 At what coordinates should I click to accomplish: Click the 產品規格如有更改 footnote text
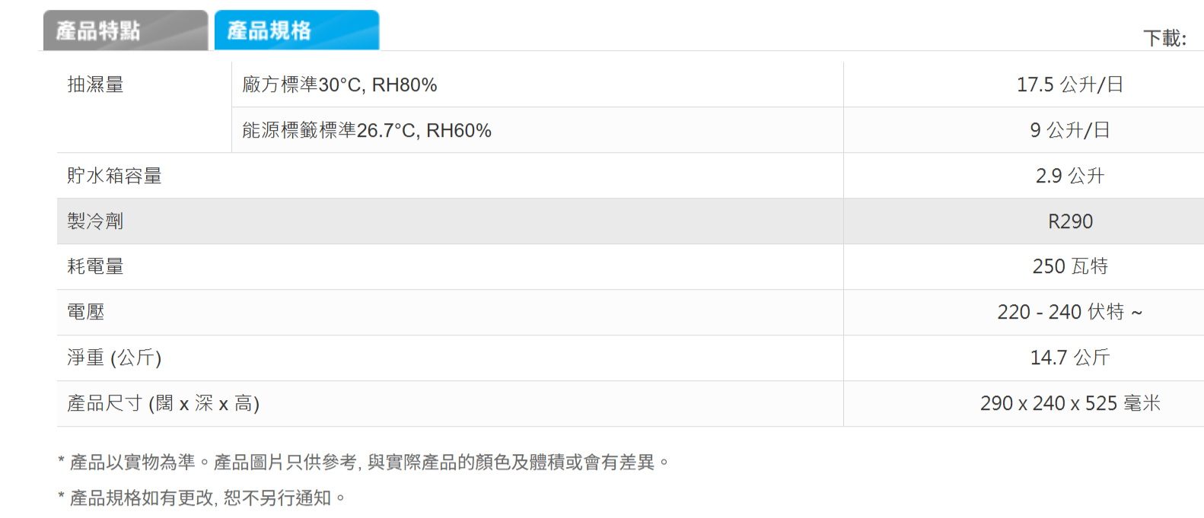coord(202,498)
